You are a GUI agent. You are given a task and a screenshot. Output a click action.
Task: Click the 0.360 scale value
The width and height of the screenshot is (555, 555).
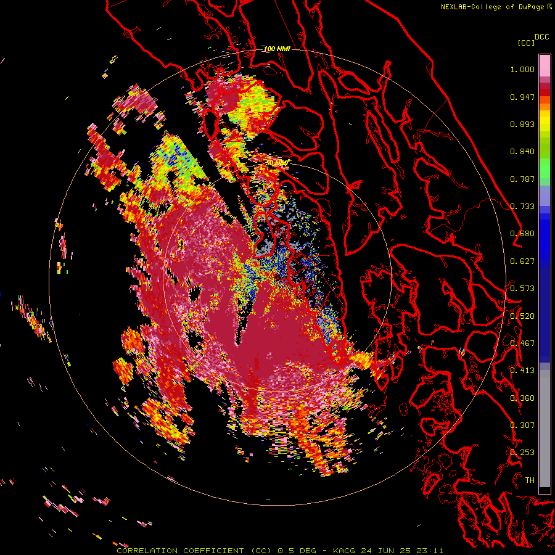pos(522,398)
